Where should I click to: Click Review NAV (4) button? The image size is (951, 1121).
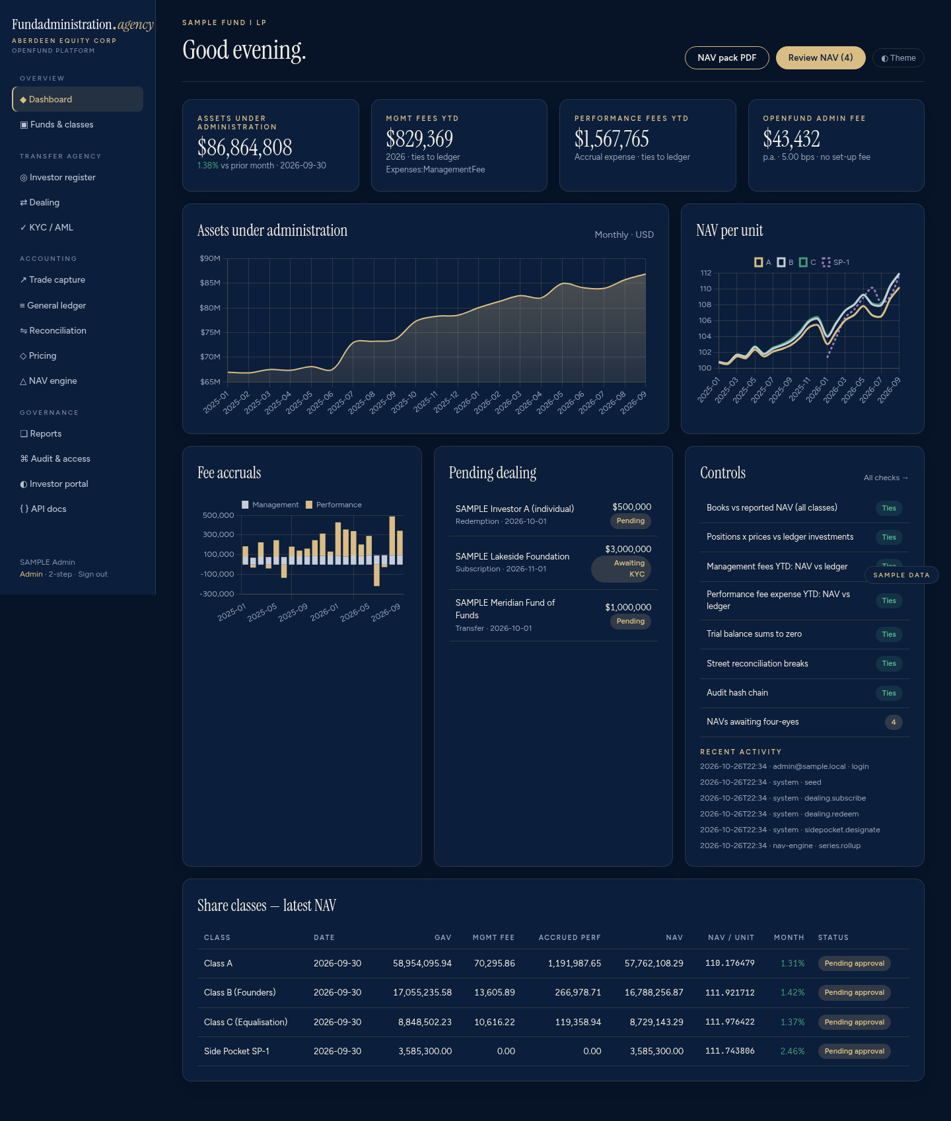click(821, 57)
